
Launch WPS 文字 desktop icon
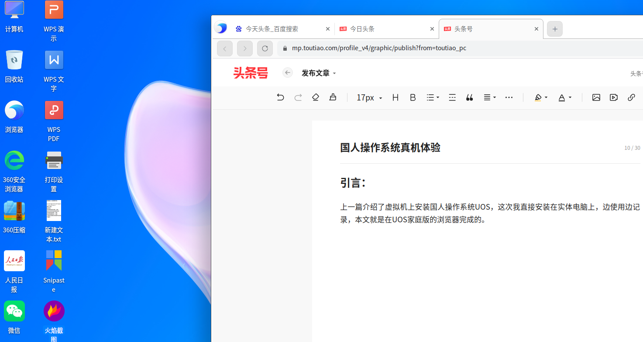click(x=54, y=71)
